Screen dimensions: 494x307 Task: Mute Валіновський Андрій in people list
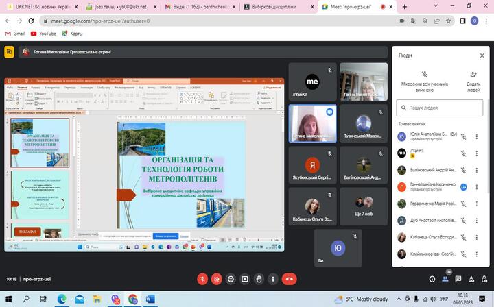pyautogui.click(x=463, y=170)
